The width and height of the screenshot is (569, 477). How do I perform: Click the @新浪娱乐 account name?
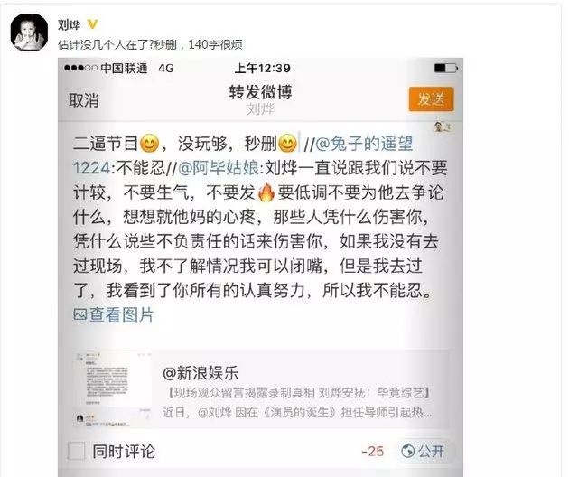click(x=201, y=373)
